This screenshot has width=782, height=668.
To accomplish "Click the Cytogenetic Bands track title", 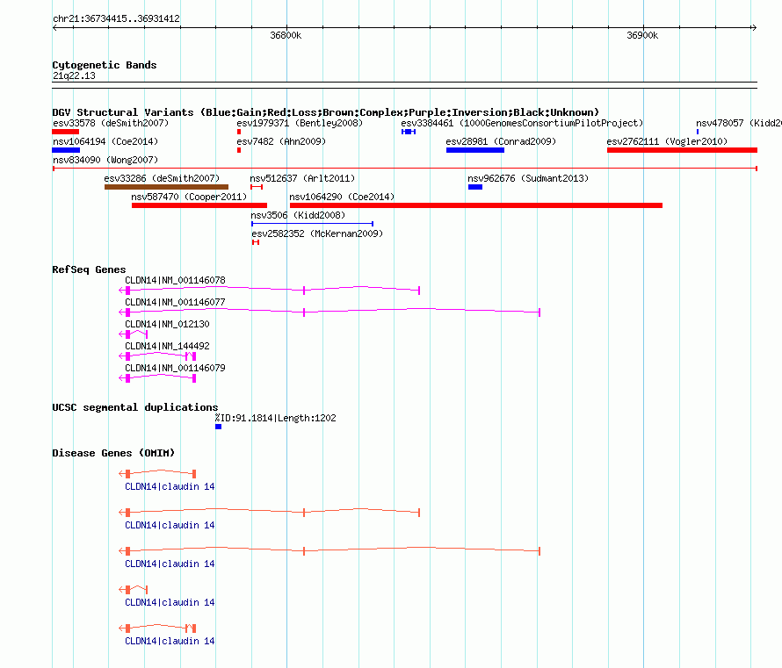I will coord(105,65).
